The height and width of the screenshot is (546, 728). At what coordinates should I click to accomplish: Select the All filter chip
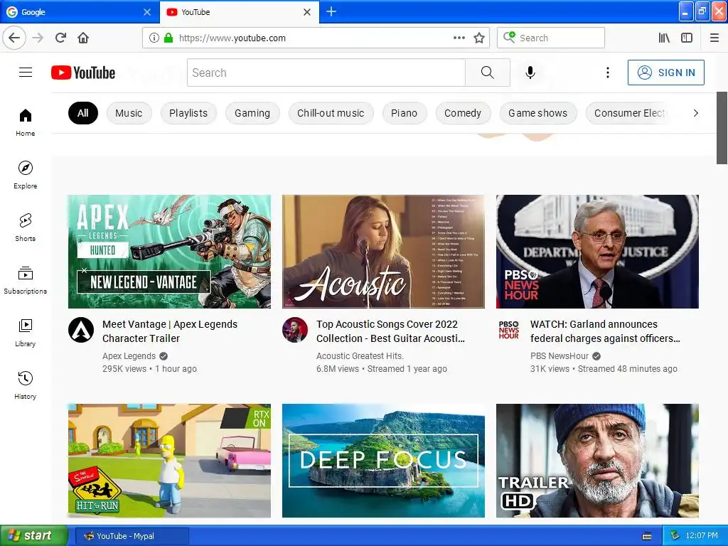point(83,113)
